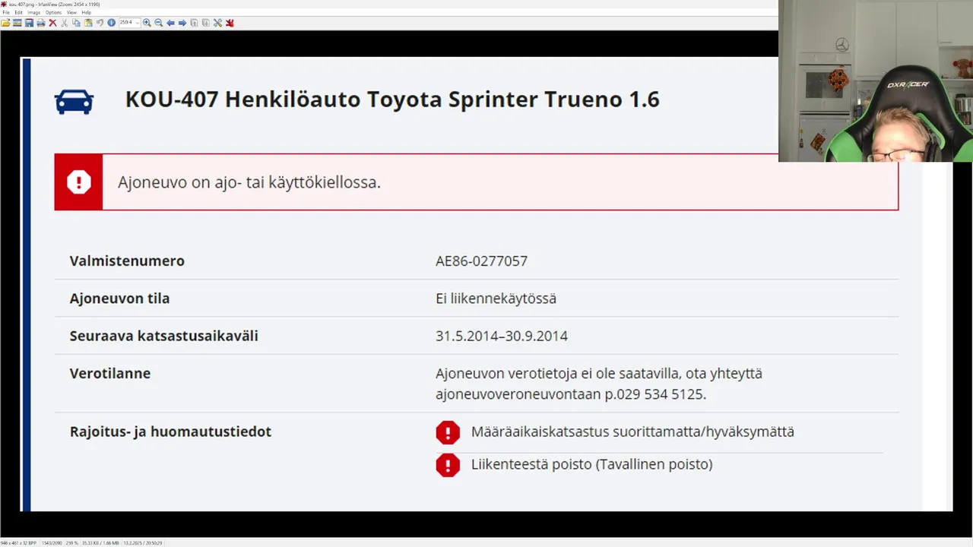Cut the selection with the scissors icon

(64, 23)
